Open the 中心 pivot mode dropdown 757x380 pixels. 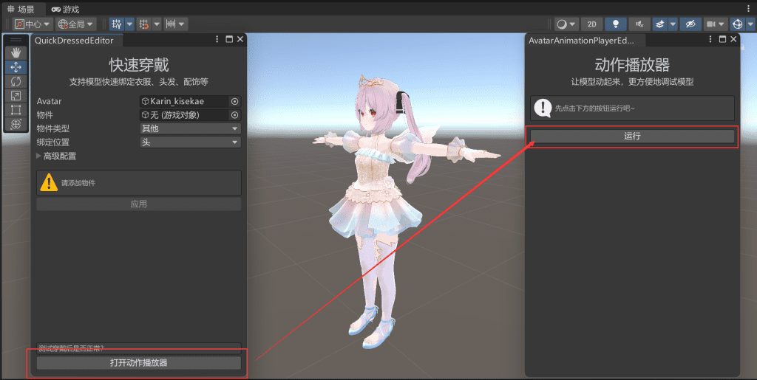(33, 24)
